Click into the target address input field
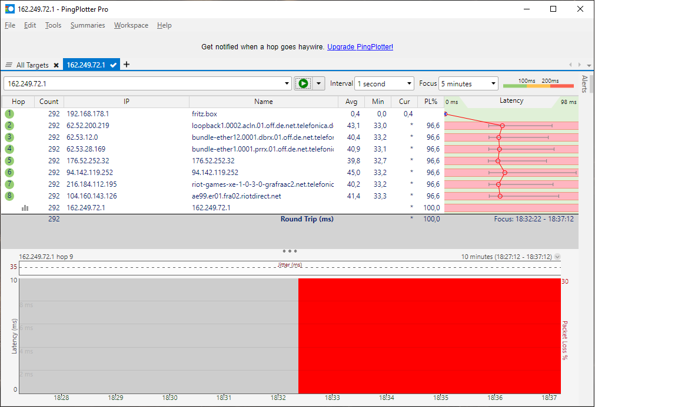678x407 pixels. pyautogui.click(x=145, y=83)
